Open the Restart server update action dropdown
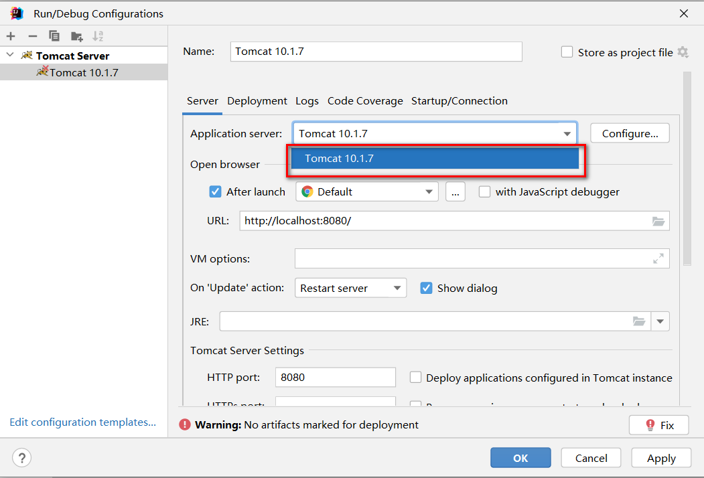The height and width of the screenshot is (478, 704). coord(350,288)
